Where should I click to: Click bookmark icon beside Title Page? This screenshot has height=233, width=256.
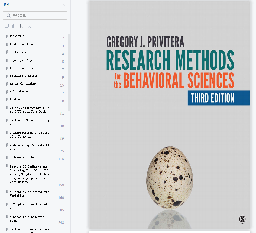pos(7,52)
